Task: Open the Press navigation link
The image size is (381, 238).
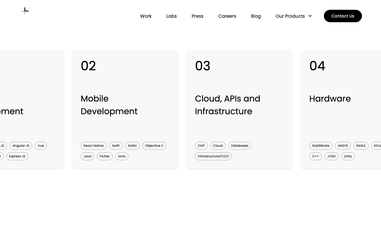Action: point(197,16)
